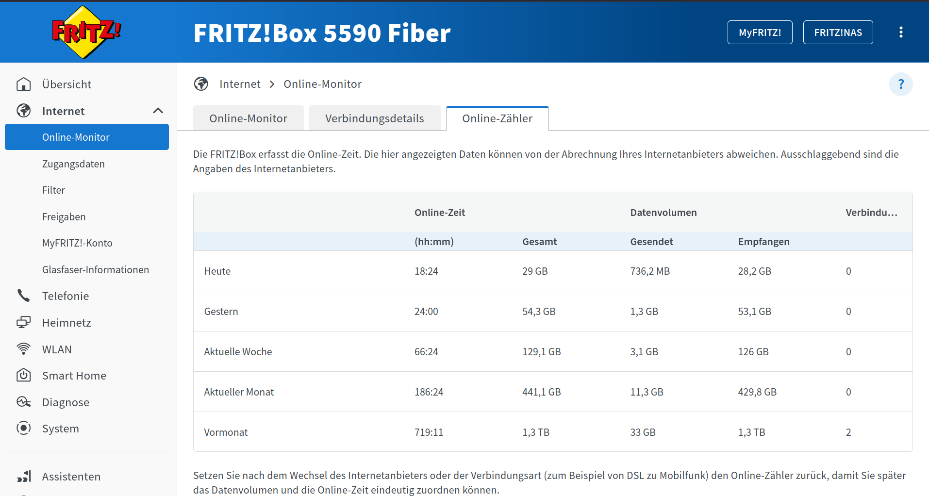Open Zugangsdaten in the sidebar
Image resolution: width=929 pixels, height=496 pixels.
point(73,164)
